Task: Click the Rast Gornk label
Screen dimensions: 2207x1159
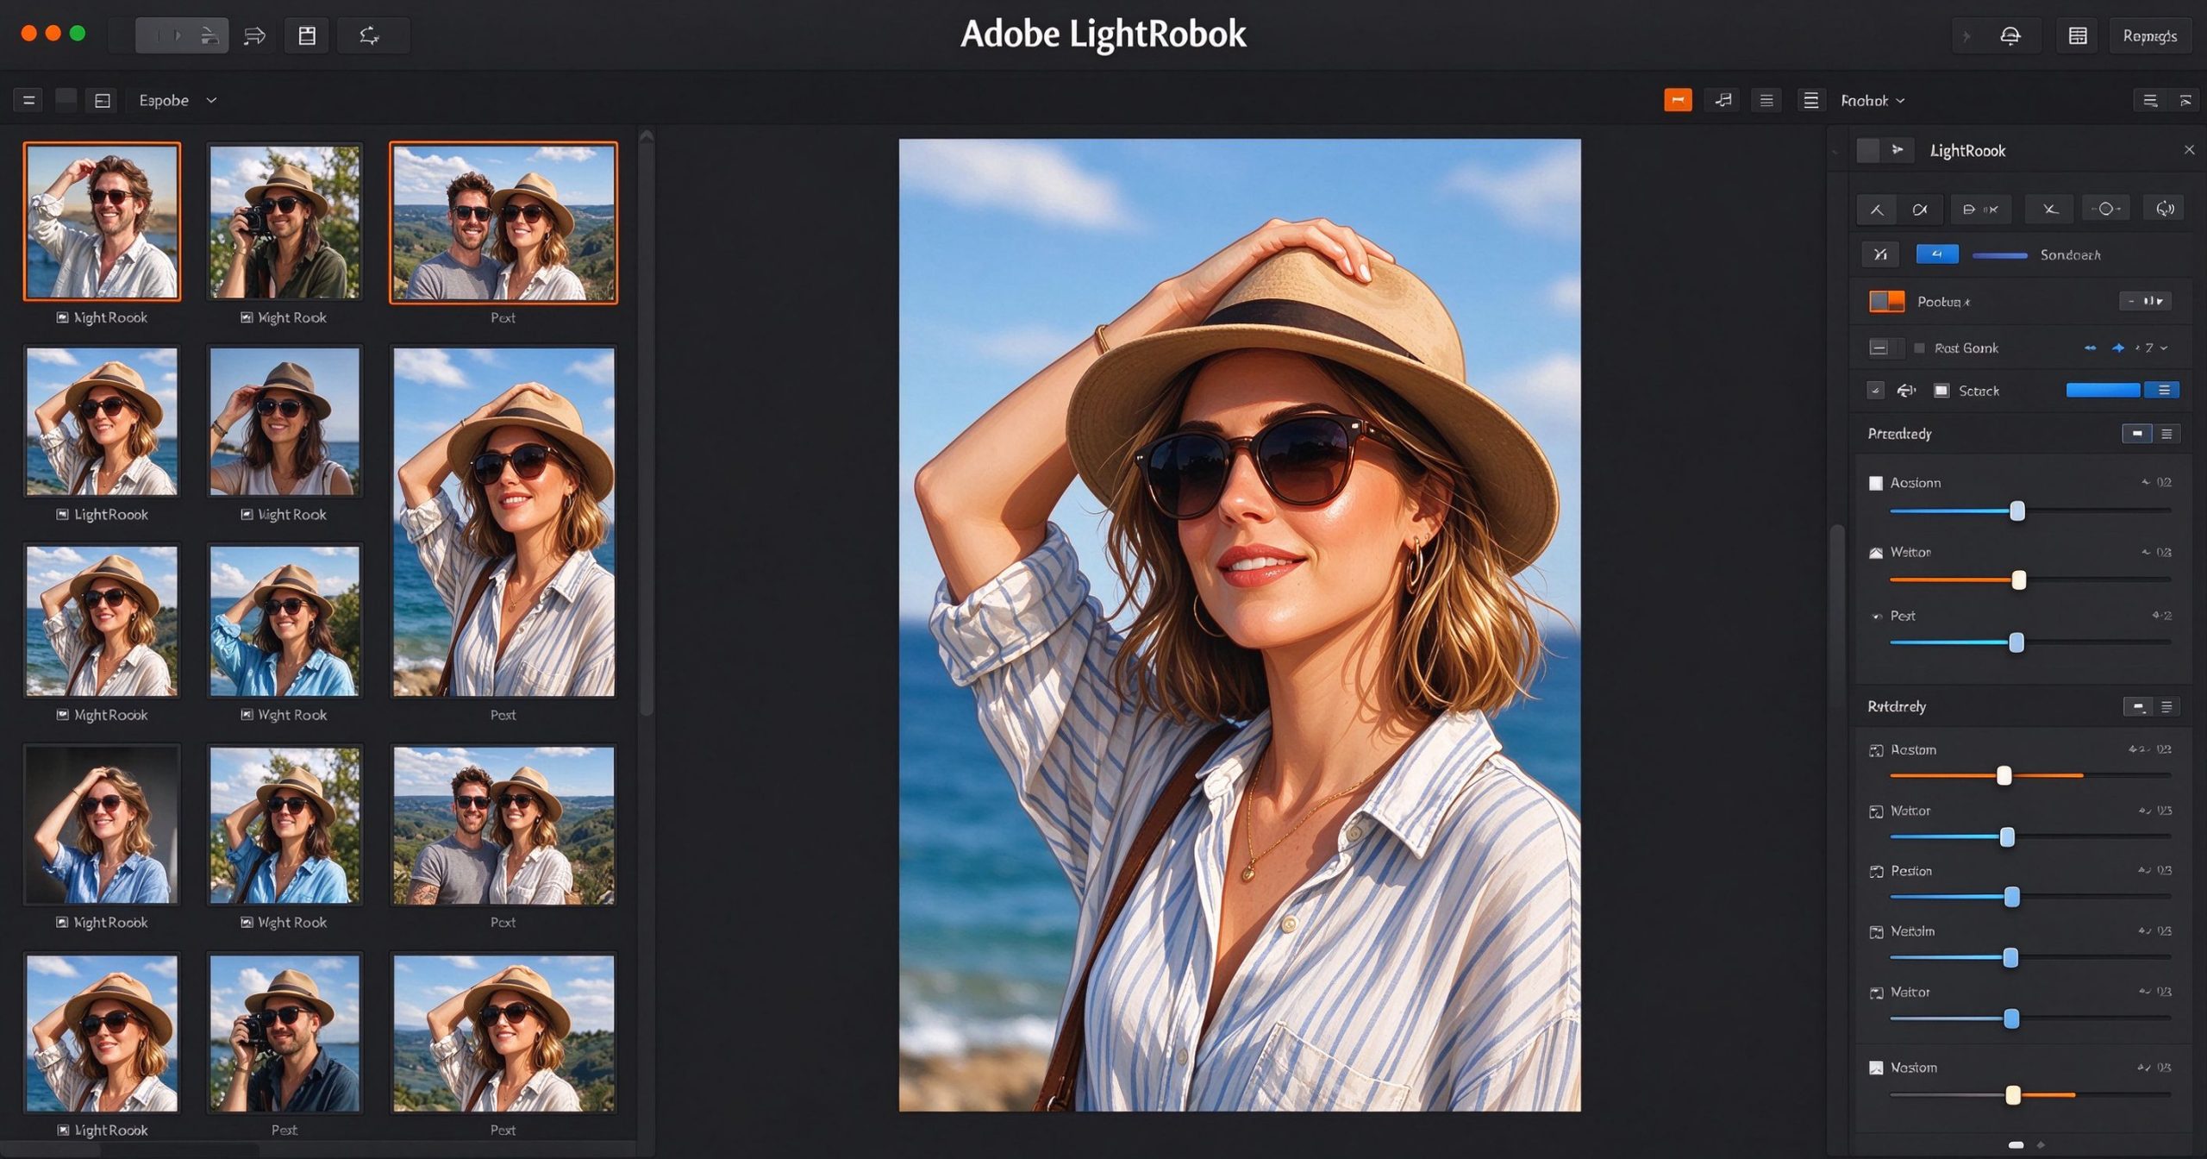Action: pos(1966,348)
